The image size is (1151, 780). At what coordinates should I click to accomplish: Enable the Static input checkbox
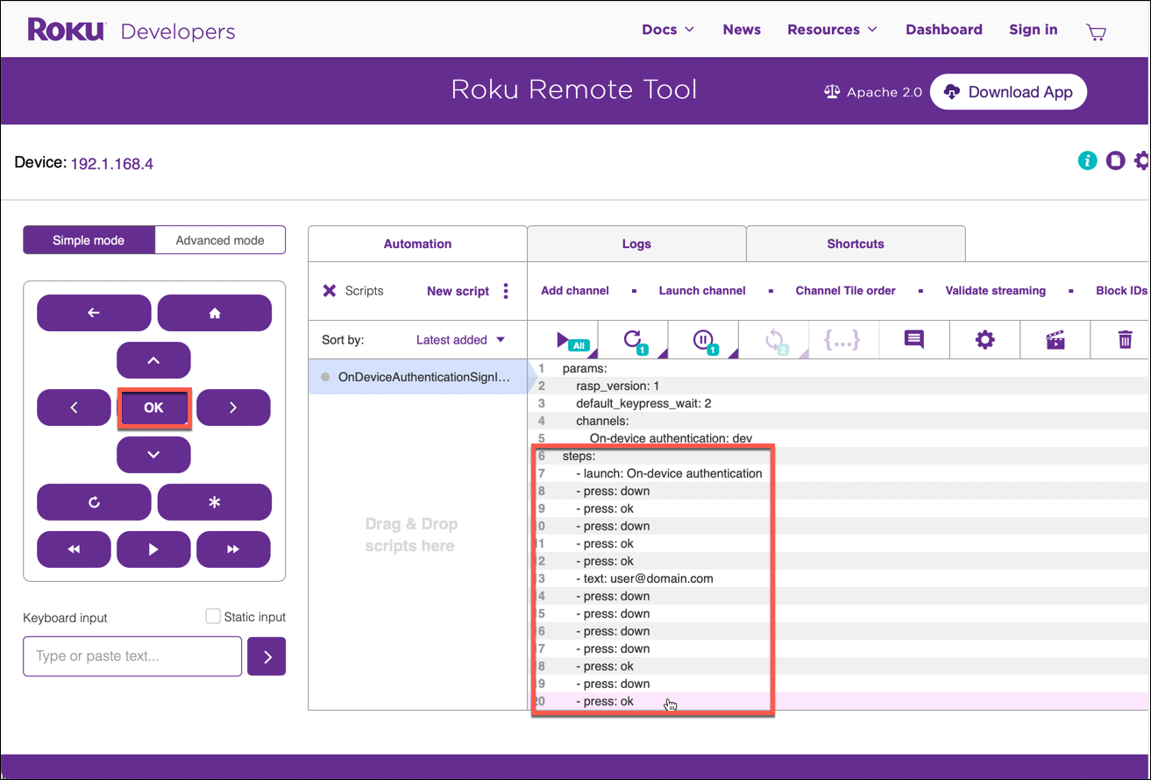tap(213, 616)
